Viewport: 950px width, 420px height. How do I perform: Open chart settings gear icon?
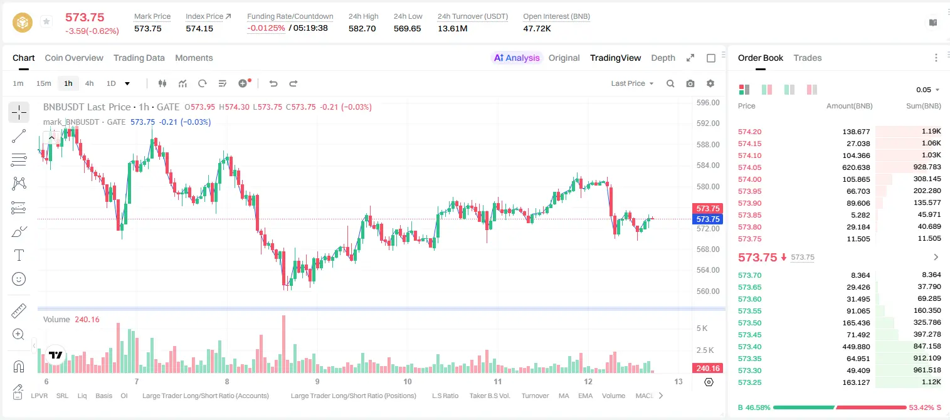710,83
